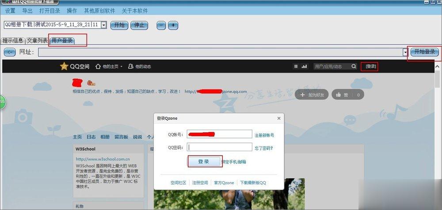Click the QQ空间 star logo
442x210 pixels.
[x=64, y=66]
